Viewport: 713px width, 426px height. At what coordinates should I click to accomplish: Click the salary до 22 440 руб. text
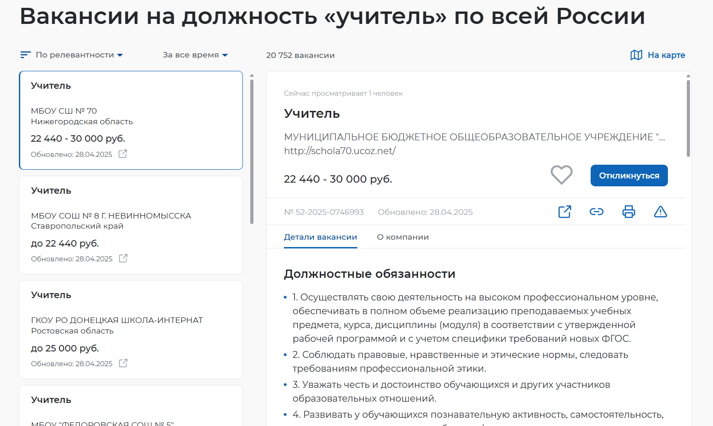(65, 243)
